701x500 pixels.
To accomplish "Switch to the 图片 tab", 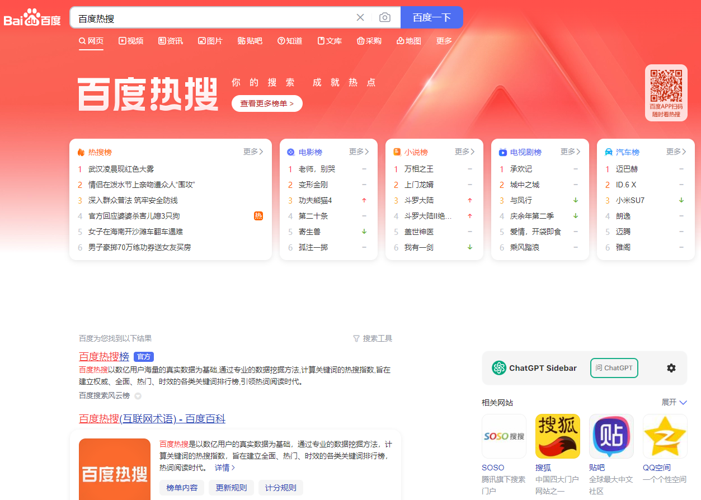I will coord(210,41).
